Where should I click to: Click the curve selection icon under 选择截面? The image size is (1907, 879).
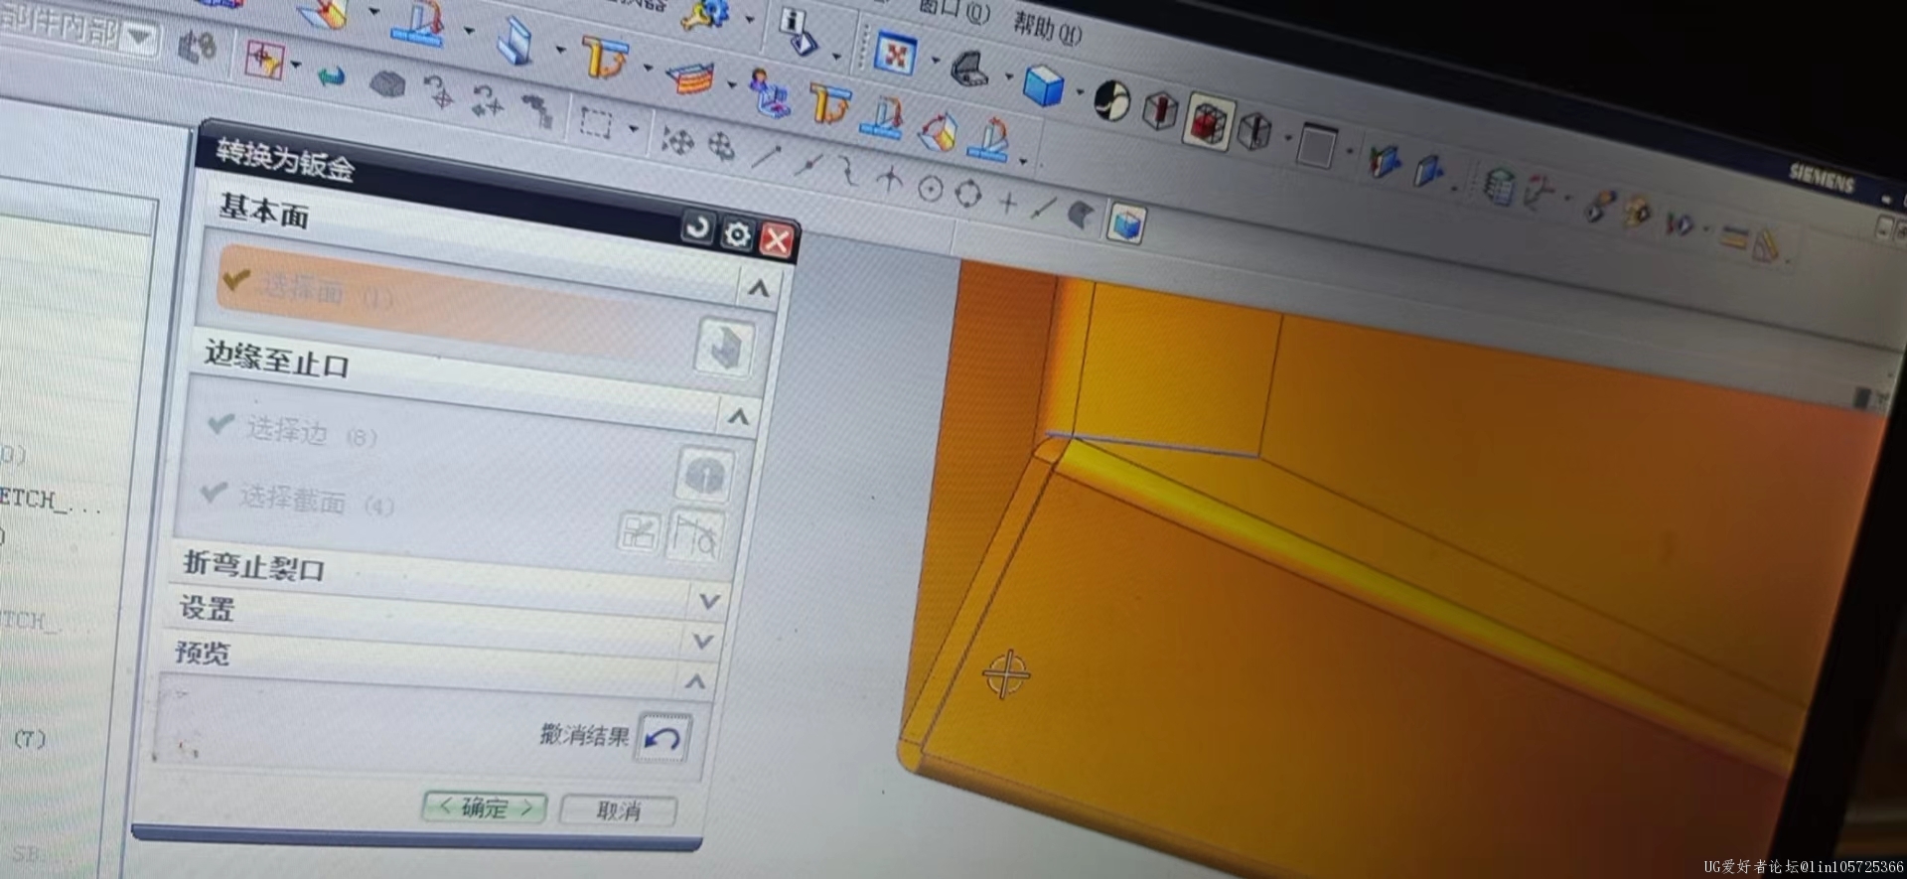tap(695, 537)
